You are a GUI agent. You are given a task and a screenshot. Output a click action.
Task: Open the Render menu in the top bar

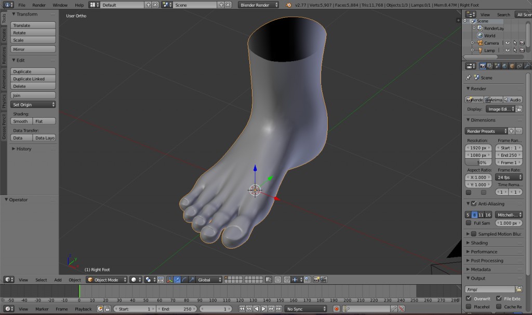click(38, 4)
